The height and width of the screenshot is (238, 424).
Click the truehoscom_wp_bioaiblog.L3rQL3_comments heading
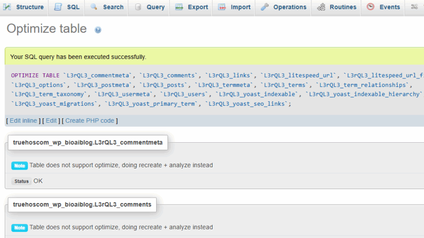(x=82, y=205)
